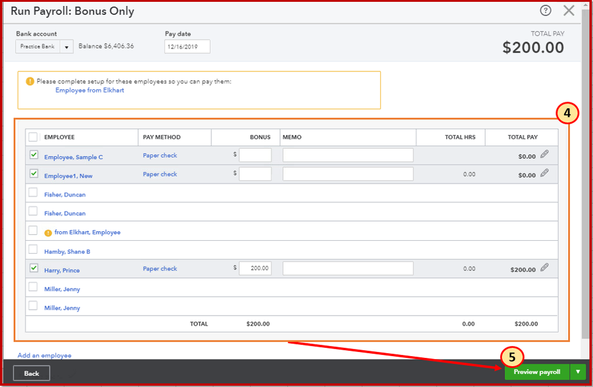
Task: Open the help question mark icon
Action: (x=545, y=11)
